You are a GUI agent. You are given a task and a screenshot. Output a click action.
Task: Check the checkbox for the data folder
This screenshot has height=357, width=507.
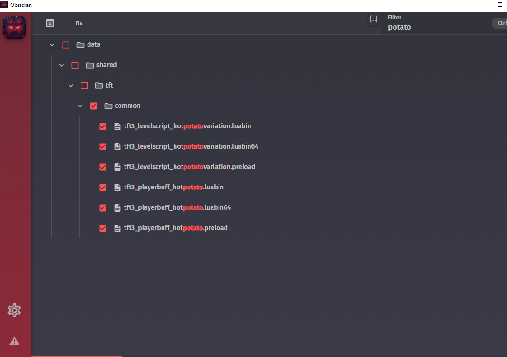click(x=65, y=44)
